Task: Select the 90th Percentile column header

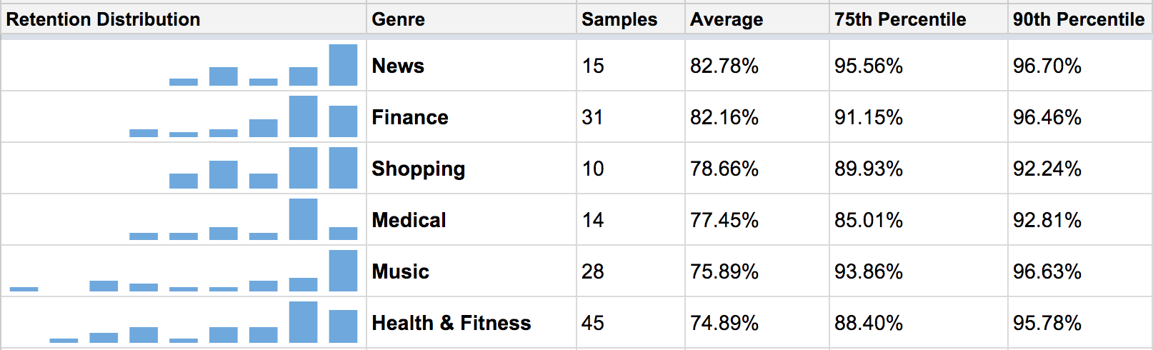Action: click(x=1079, y=19)
